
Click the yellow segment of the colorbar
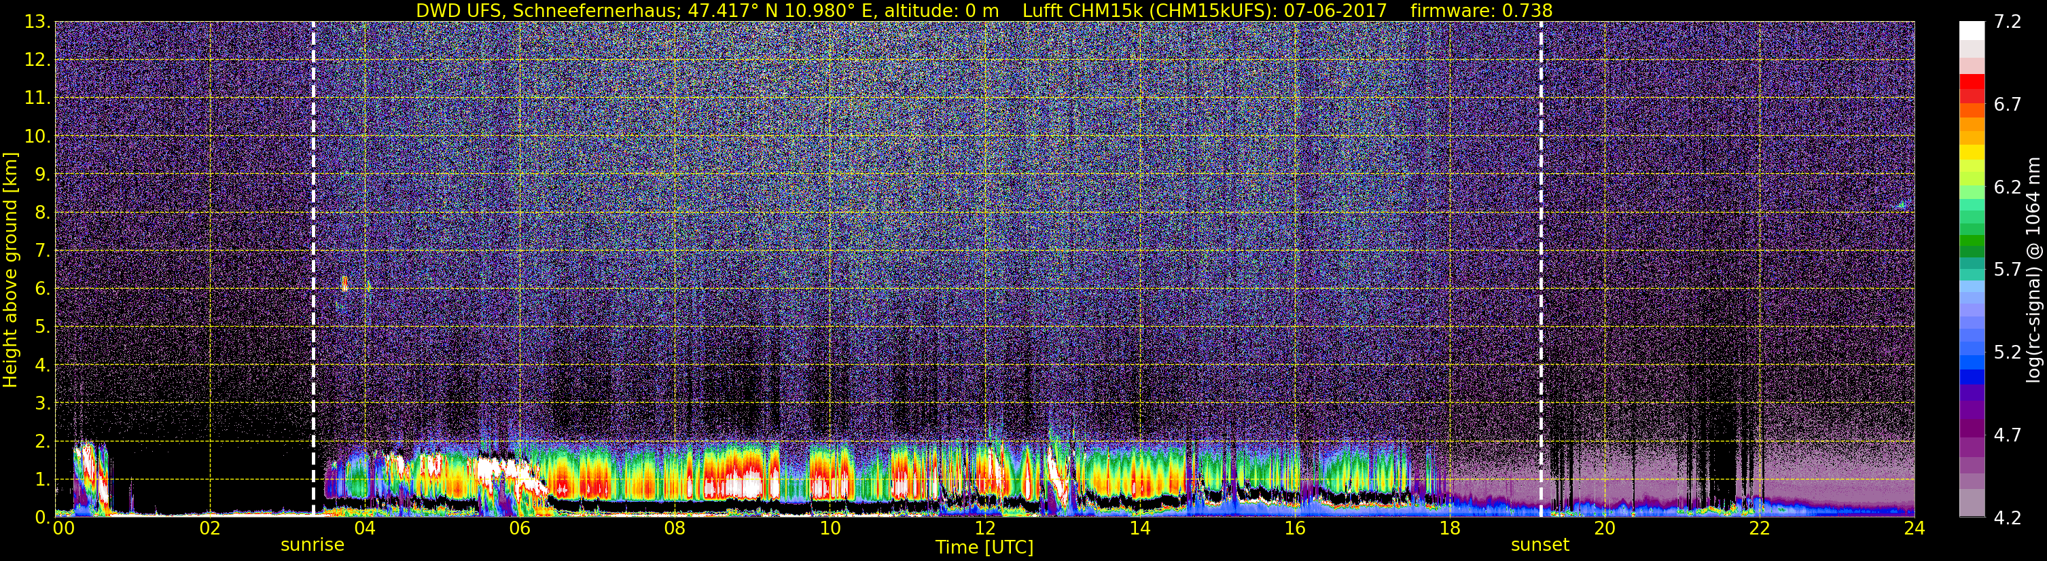(1972, 151)
